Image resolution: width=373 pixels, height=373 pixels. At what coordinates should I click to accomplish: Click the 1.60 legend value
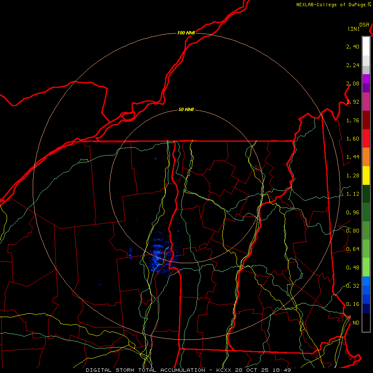[353, 139]
